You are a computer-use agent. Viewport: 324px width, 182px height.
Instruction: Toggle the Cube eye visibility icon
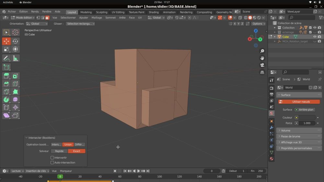[x=315, y=37]
